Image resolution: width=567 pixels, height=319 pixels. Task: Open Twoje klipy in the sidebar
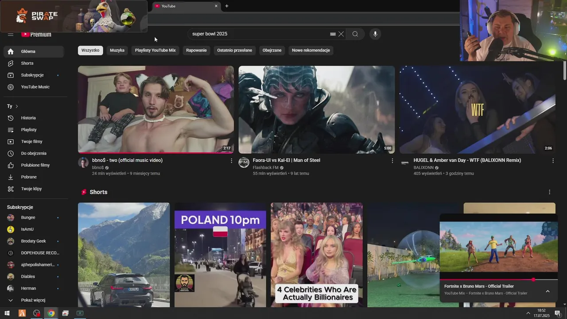(34, 189)
